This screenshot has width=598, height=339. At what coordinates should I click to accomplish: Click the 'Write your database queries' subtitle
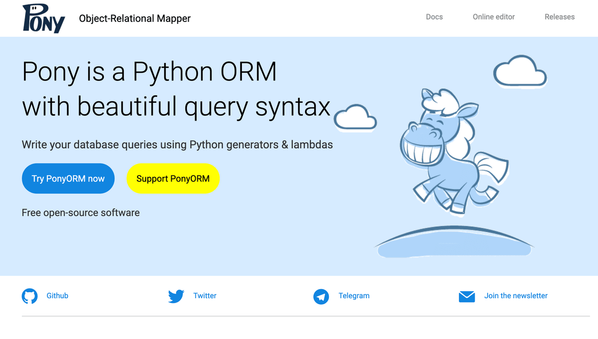pos(177,145)
